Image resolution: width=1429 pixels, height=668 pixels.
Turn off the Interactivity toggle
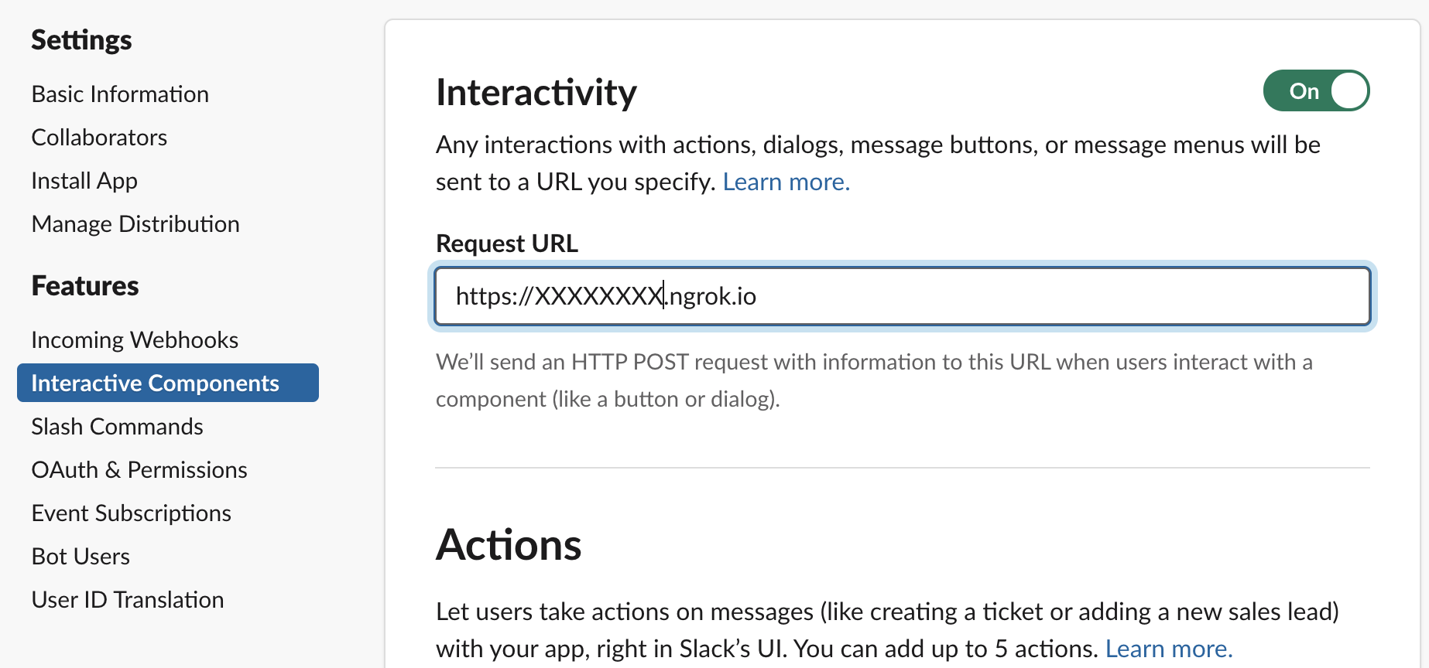click(x=1316, y=91)
